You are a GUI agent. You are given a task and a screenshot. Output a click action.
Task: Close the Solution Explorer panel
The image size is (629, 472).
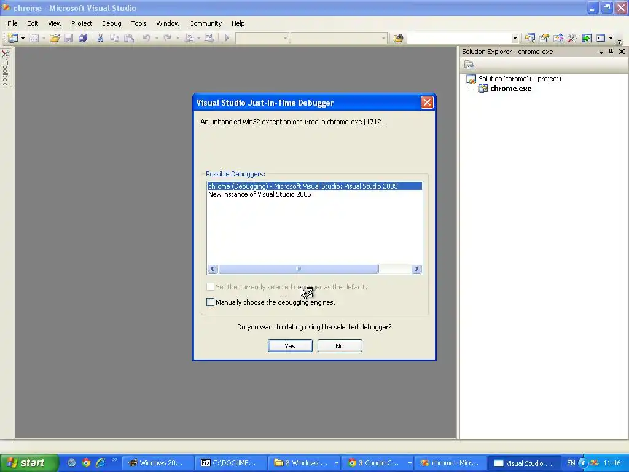point(622,52)
